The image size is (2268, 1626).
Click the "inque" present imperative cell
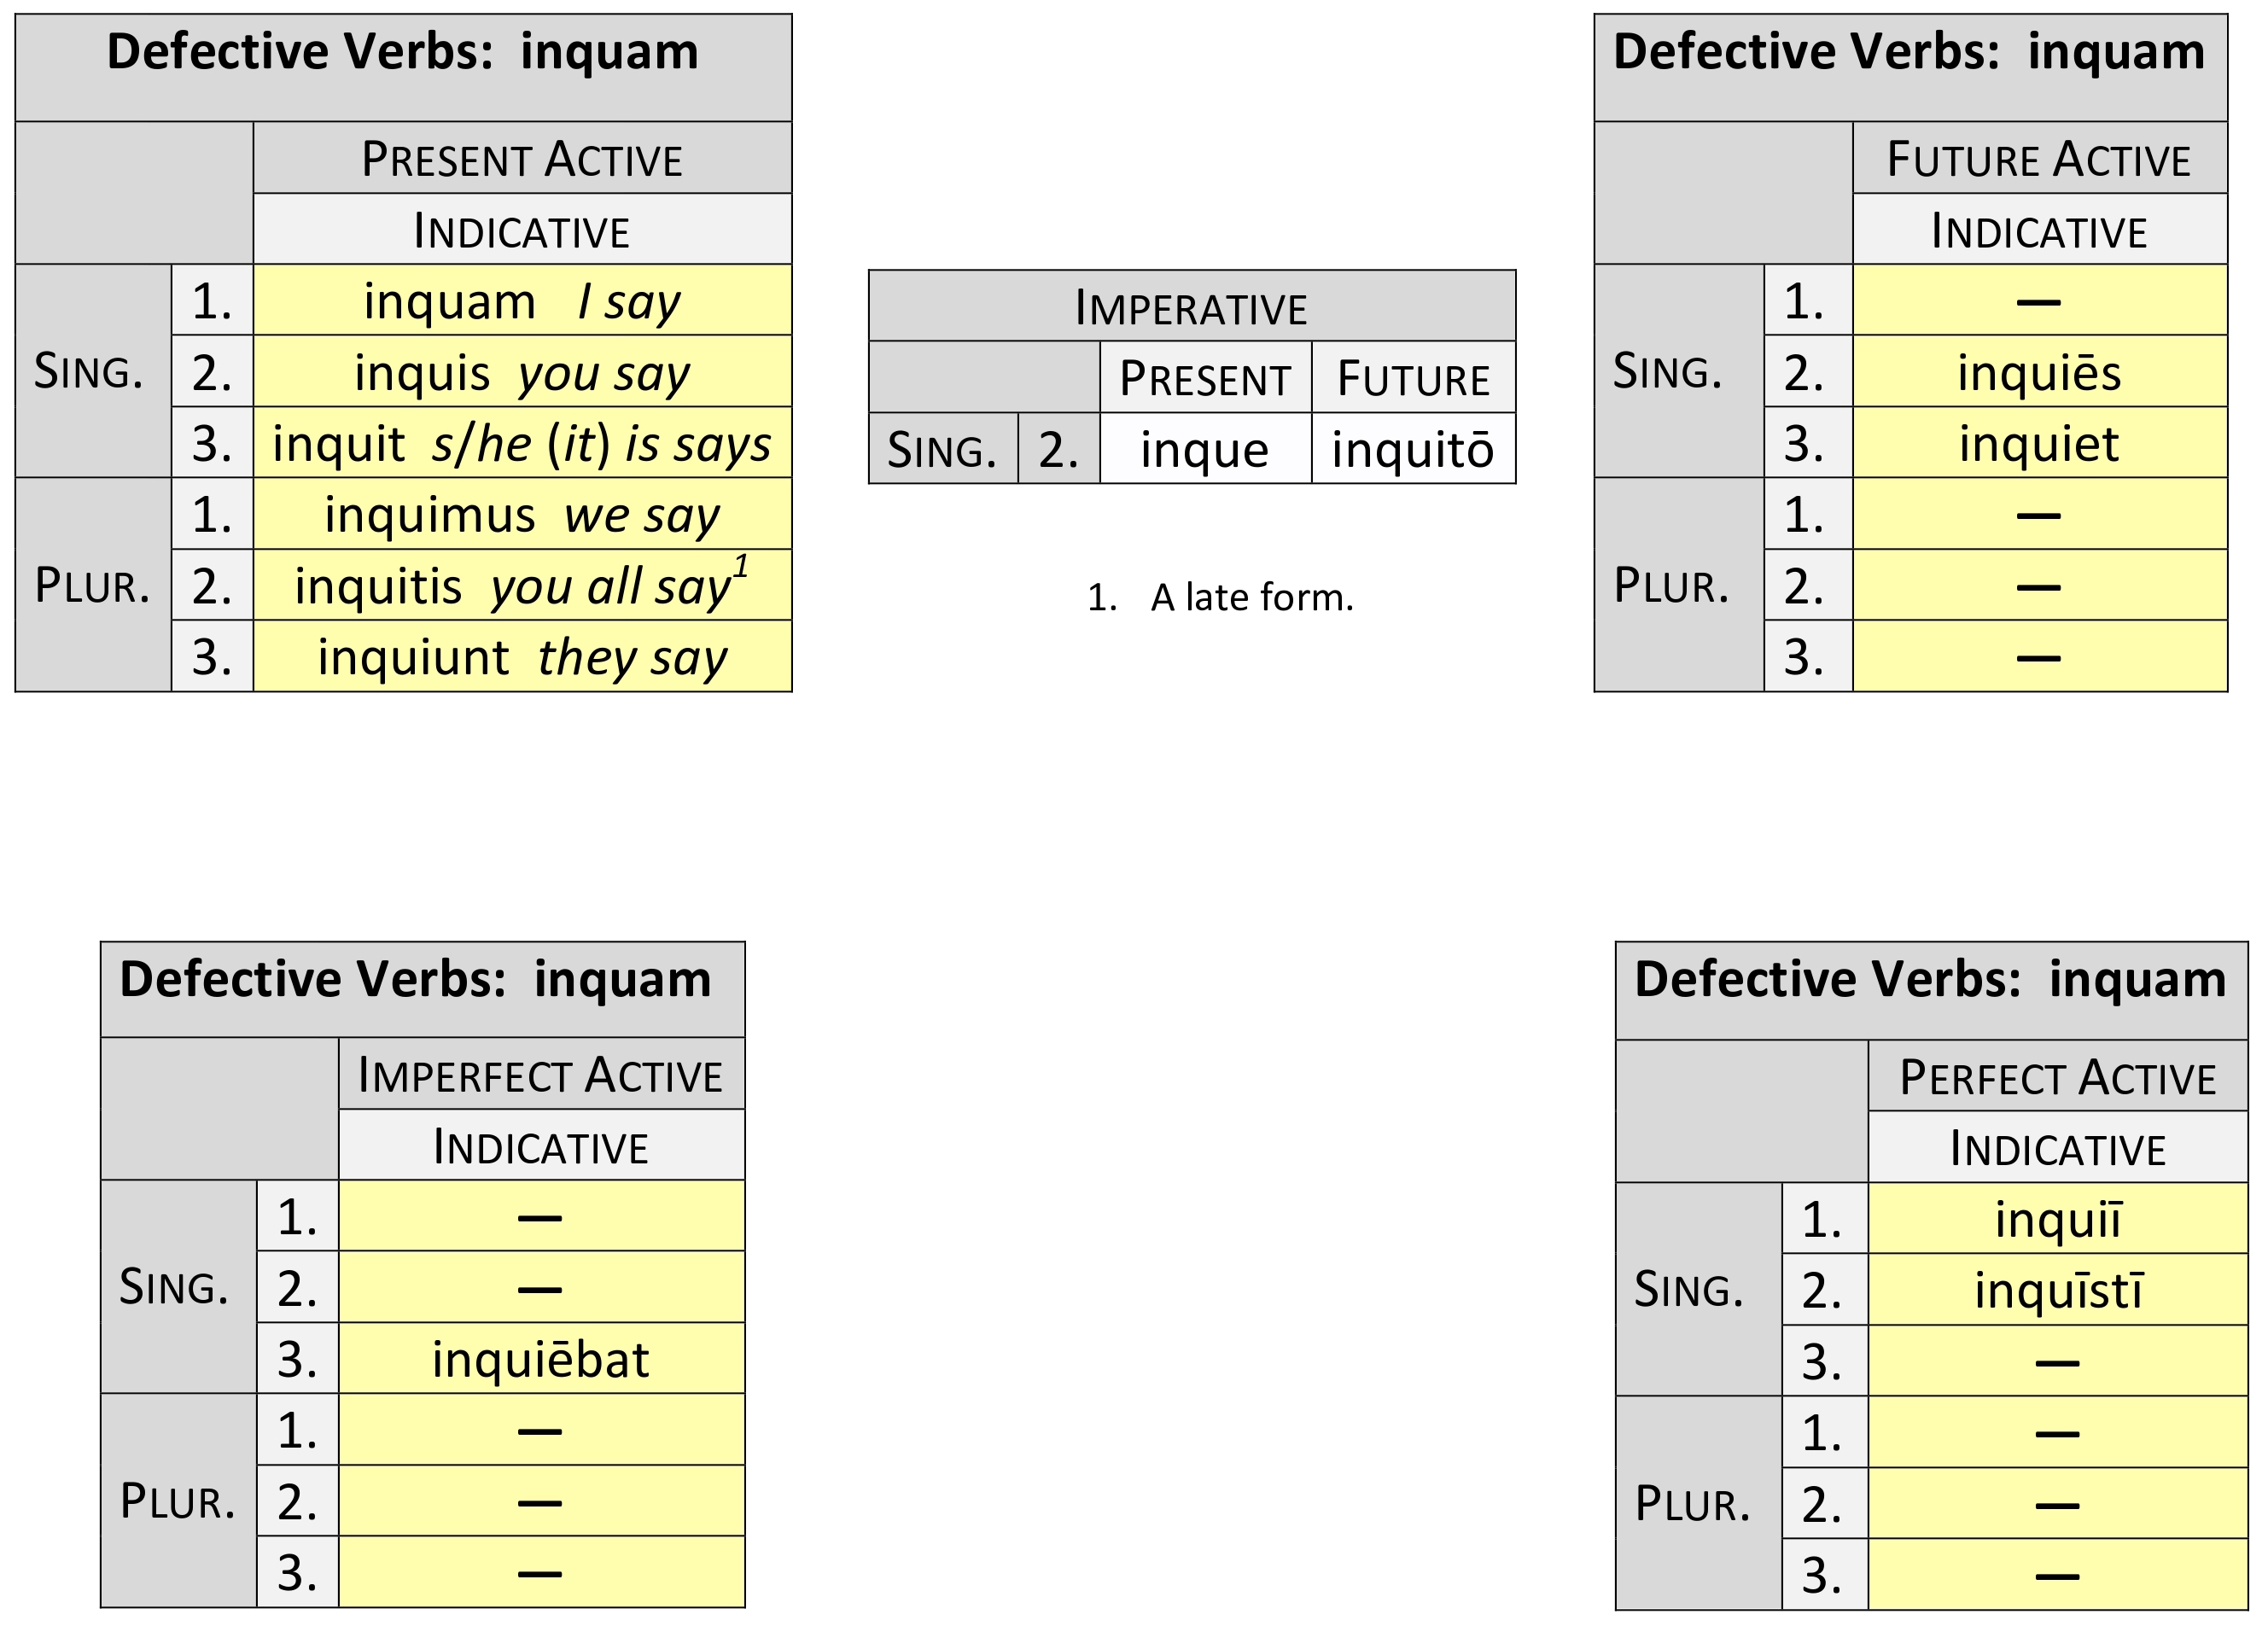[x=1204, y=449]
